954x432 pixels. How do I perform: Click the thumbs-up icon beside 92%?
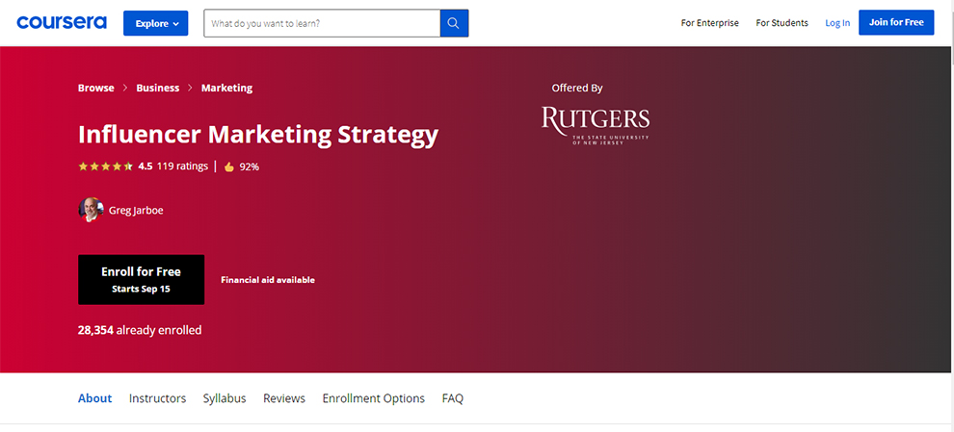click(228, 166)
